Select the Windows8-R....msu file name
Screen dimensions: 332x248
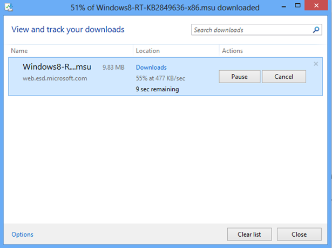[x=57, y=67]
